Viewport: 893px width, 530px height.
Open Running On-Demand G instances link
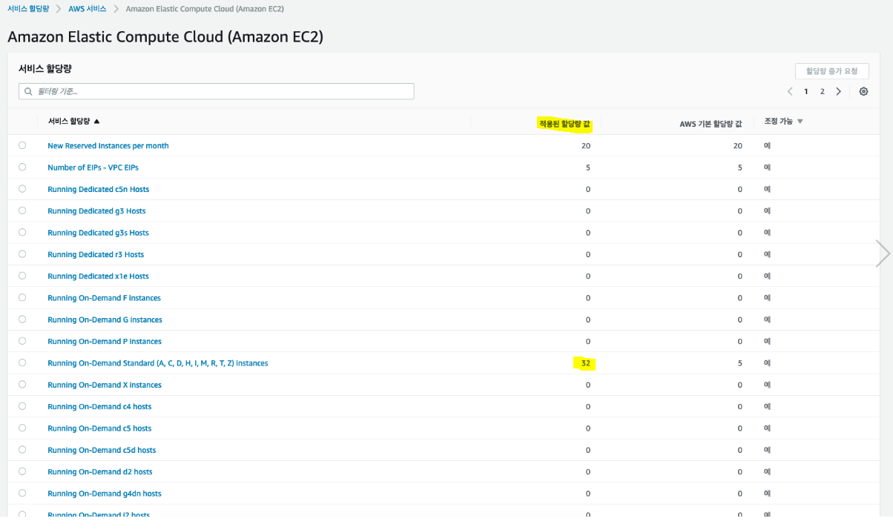click(105, 319)
